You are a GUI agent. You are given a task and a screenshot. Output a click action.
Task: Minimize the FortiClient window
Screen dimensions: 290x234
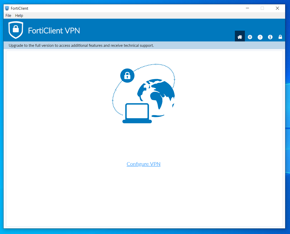click(247, 8)
